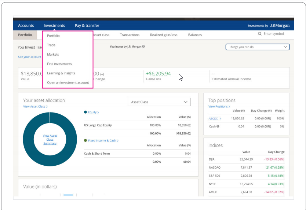Select Markets from the Investments menu

pyautogui.click(x=53, y=54)
